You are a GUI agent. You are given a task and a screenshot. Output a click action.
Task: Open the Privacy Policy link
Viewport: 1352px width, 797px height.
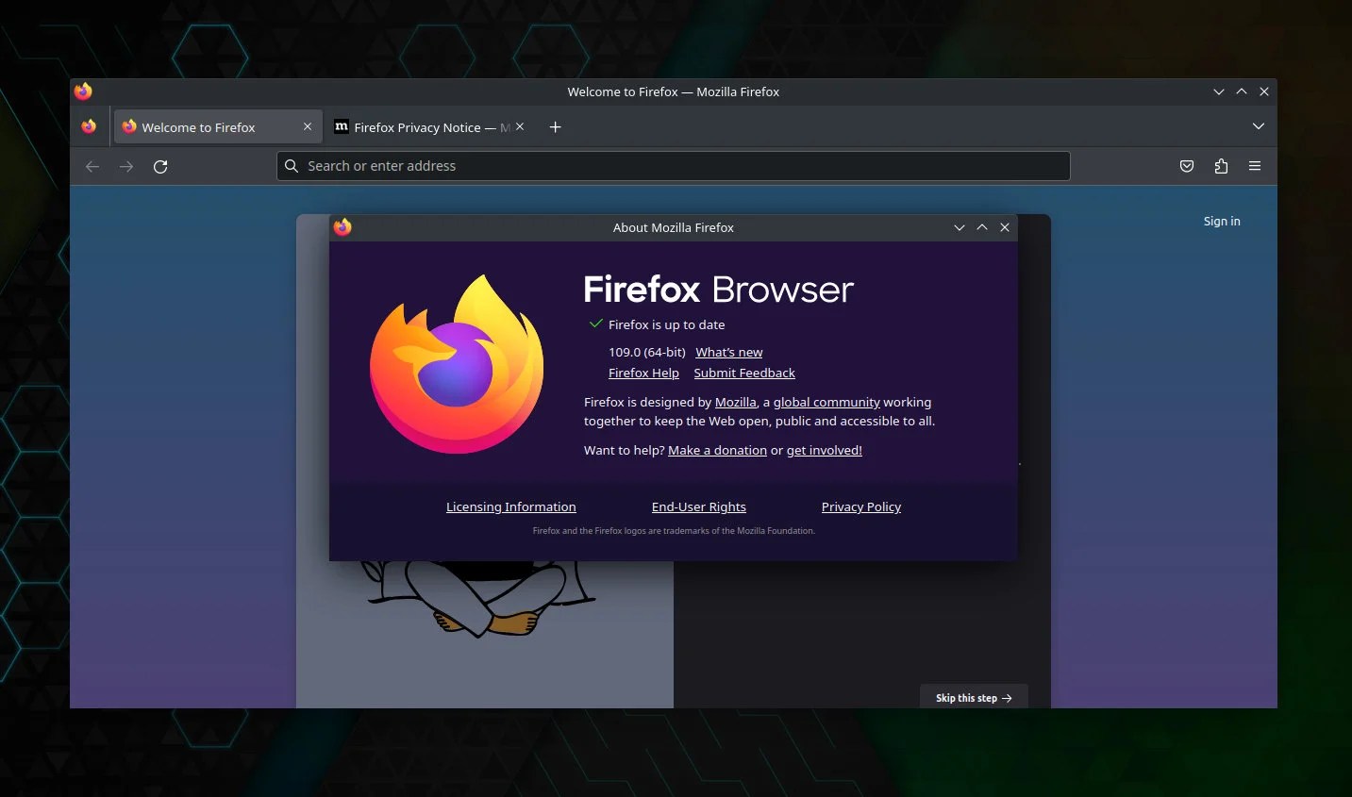(860, 506)
